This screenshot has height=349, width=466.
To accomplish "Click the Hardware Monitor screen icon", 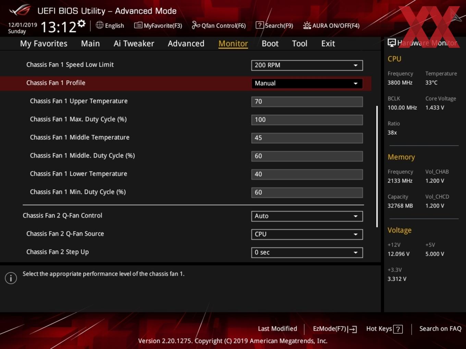I will (392, 42).
